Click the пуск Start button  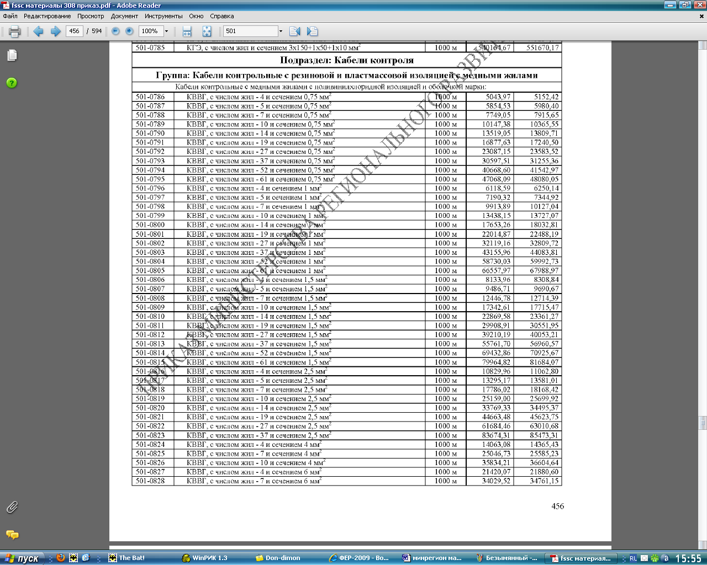click(x=22, y=558)
